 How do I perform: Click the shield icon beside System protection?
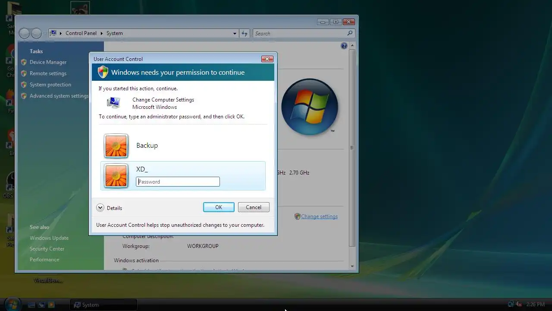click(24, 85)
